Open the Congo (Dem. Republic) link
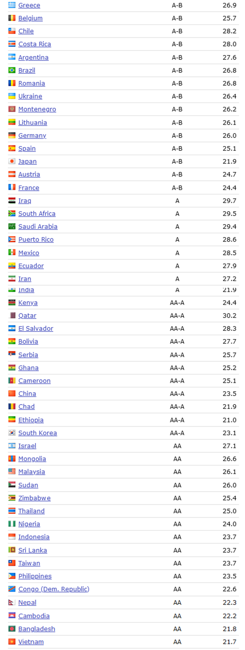This screenshot has height=650, width=245. 54,589
